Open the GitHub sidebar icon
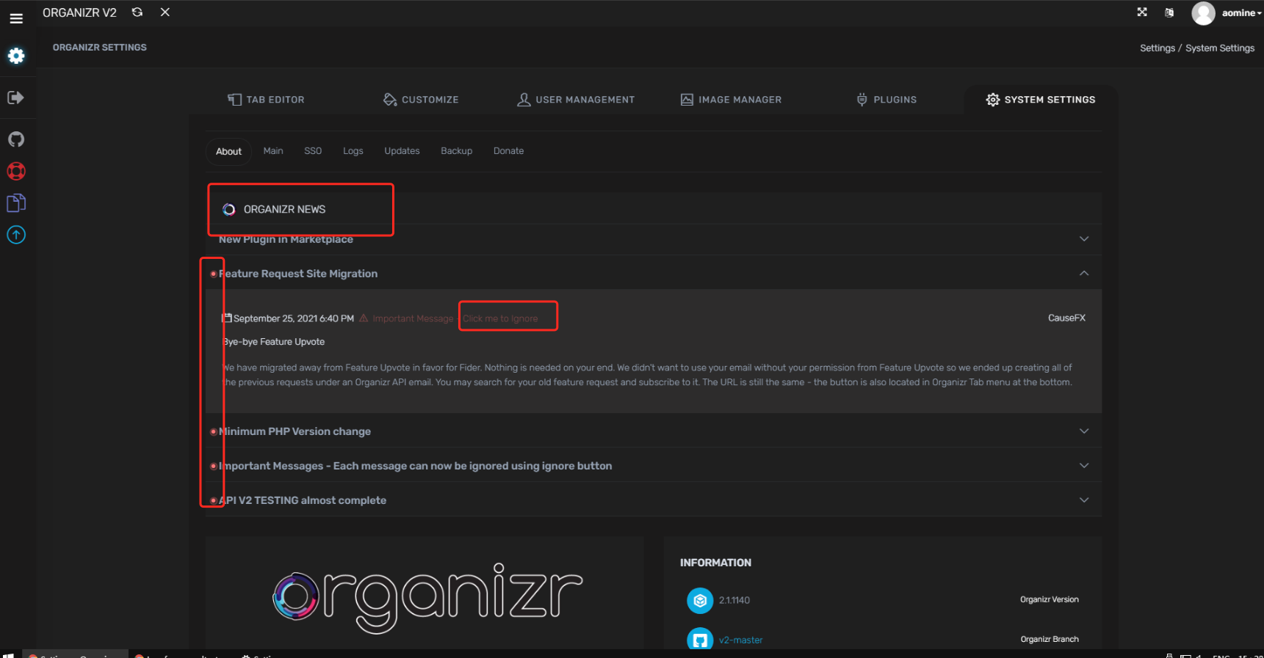This screenshot has width=1264, height=658. 16,139
